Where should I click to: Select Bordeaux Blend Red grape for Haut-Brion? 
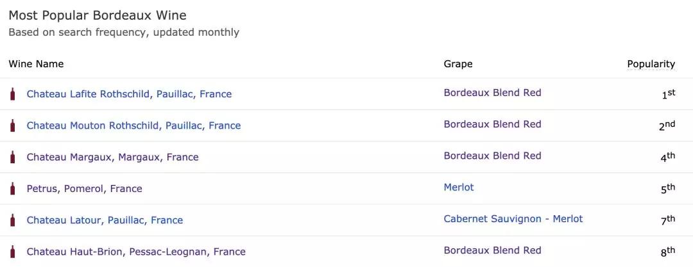pyautogui.click(x=492, y=250)
